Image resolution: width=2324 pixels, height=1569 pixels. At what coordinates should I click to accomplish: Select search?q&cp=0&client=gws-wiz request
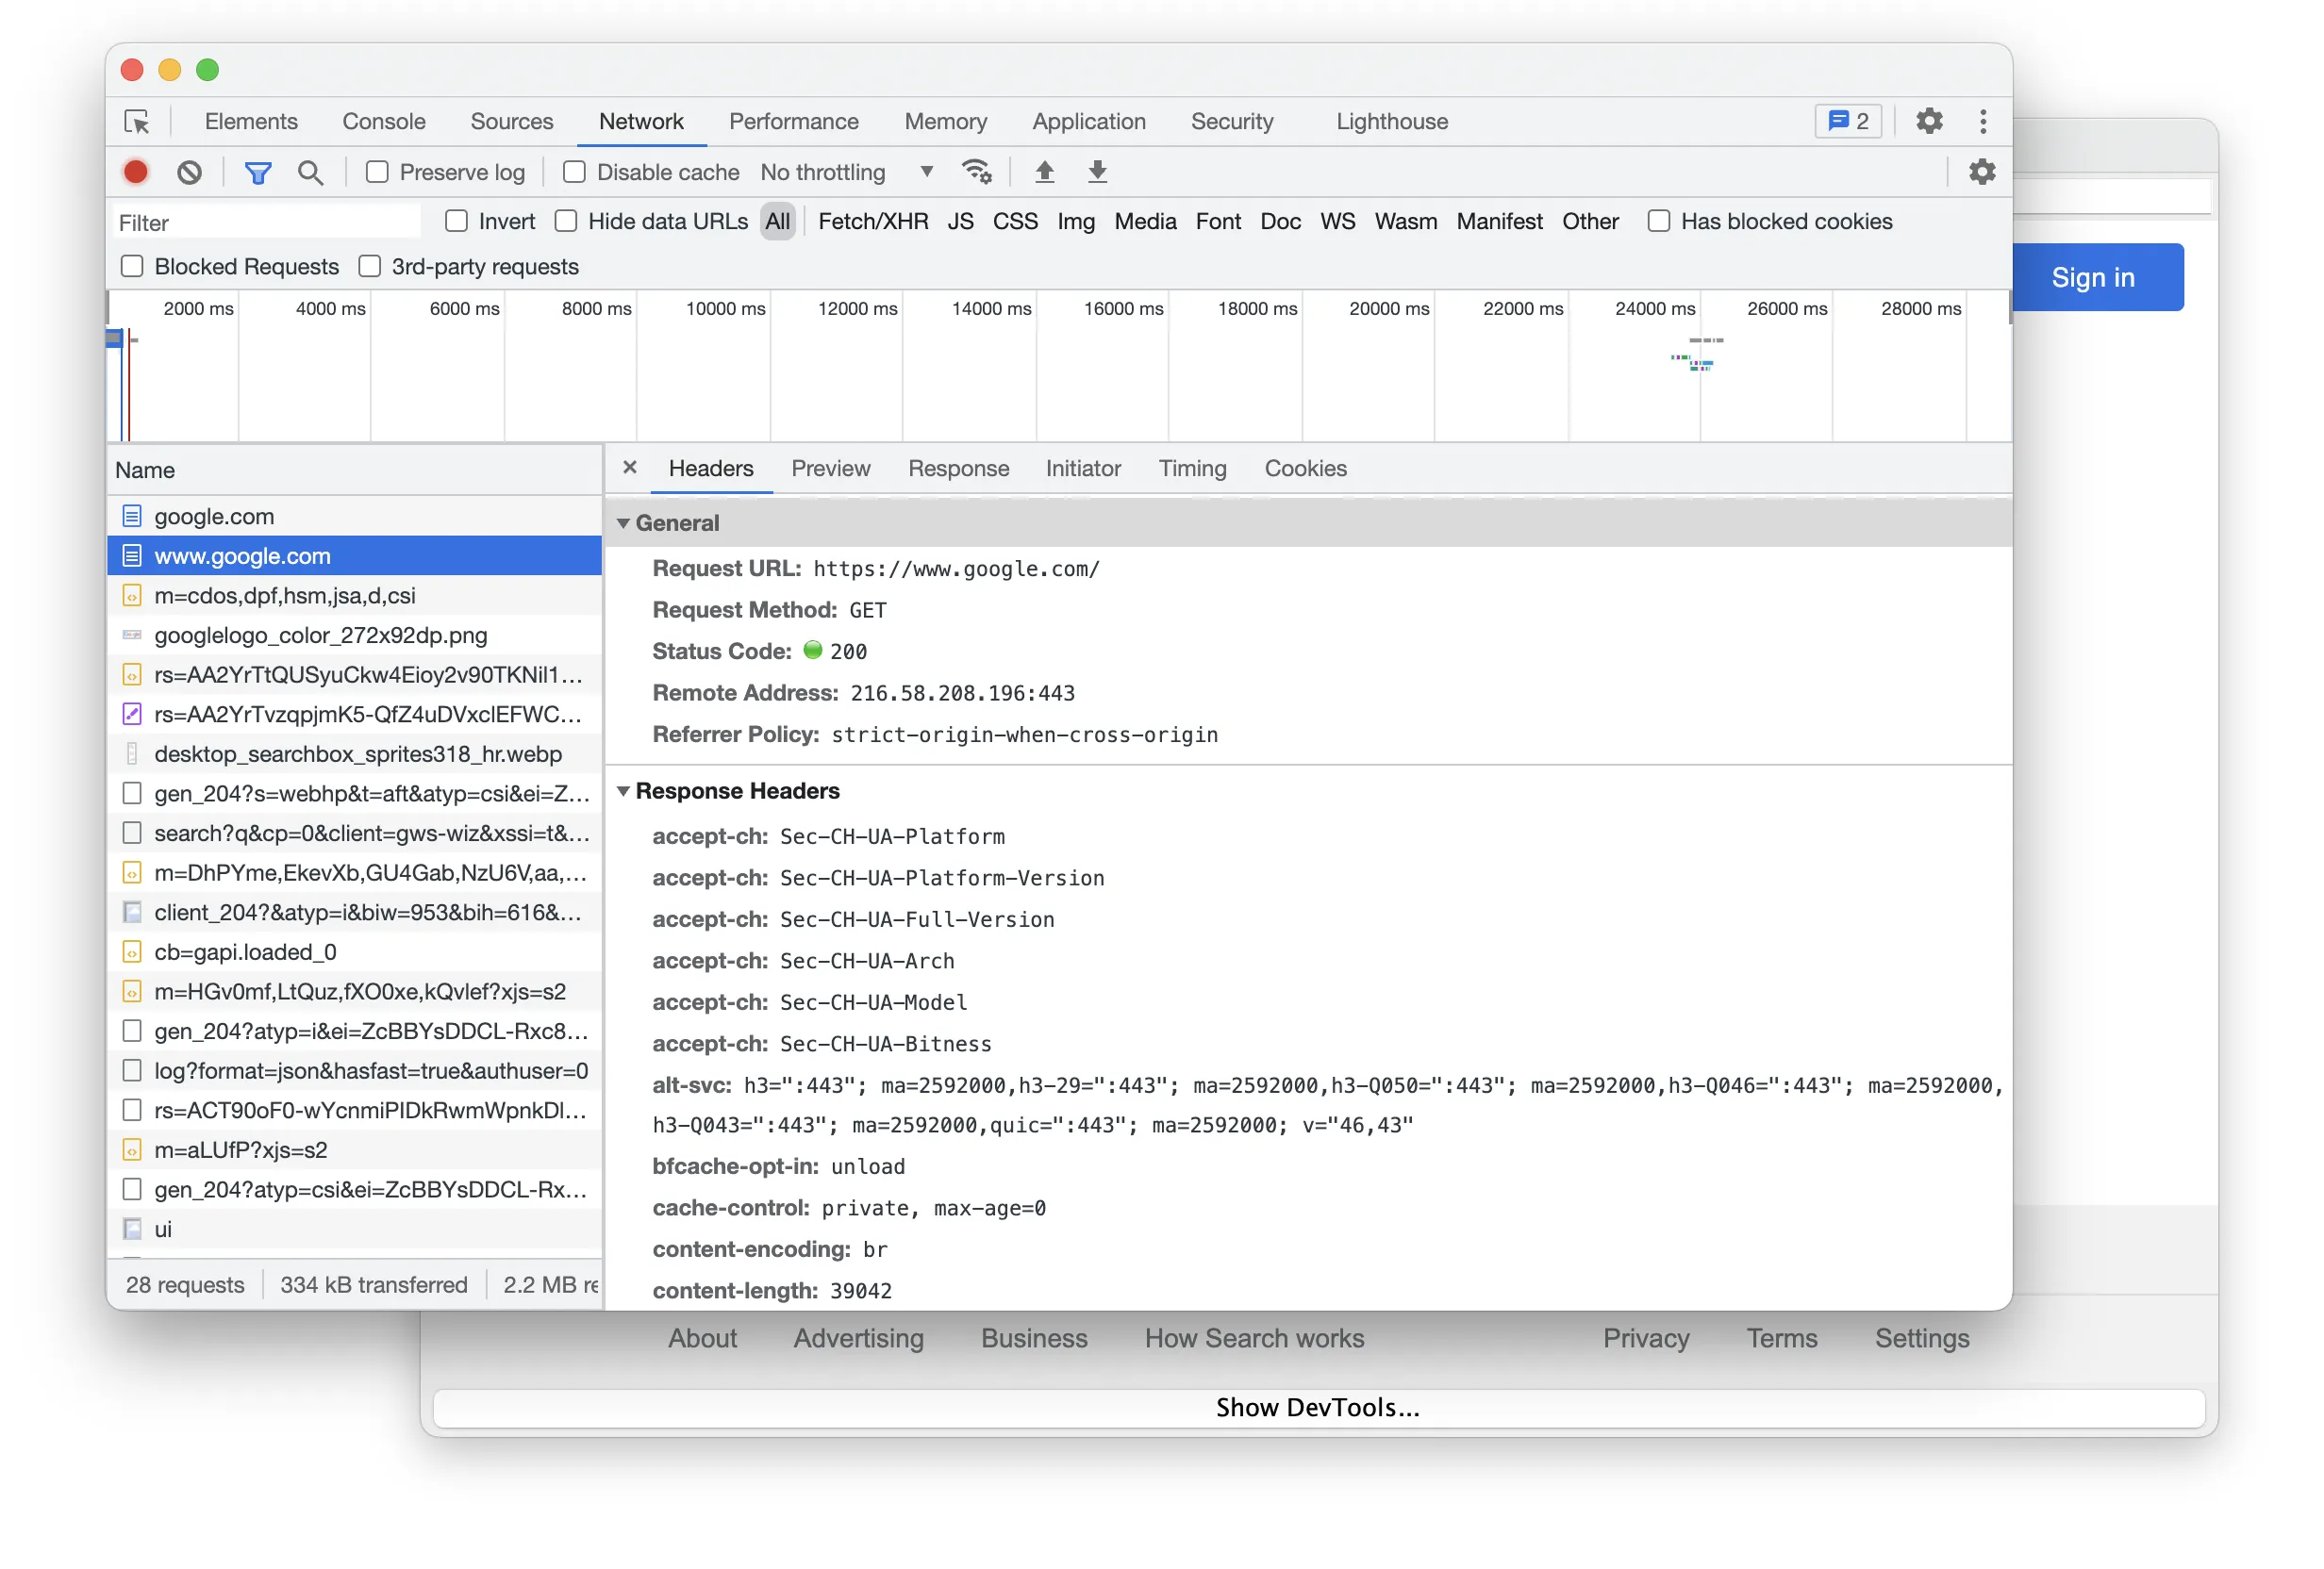coord(354,833)
